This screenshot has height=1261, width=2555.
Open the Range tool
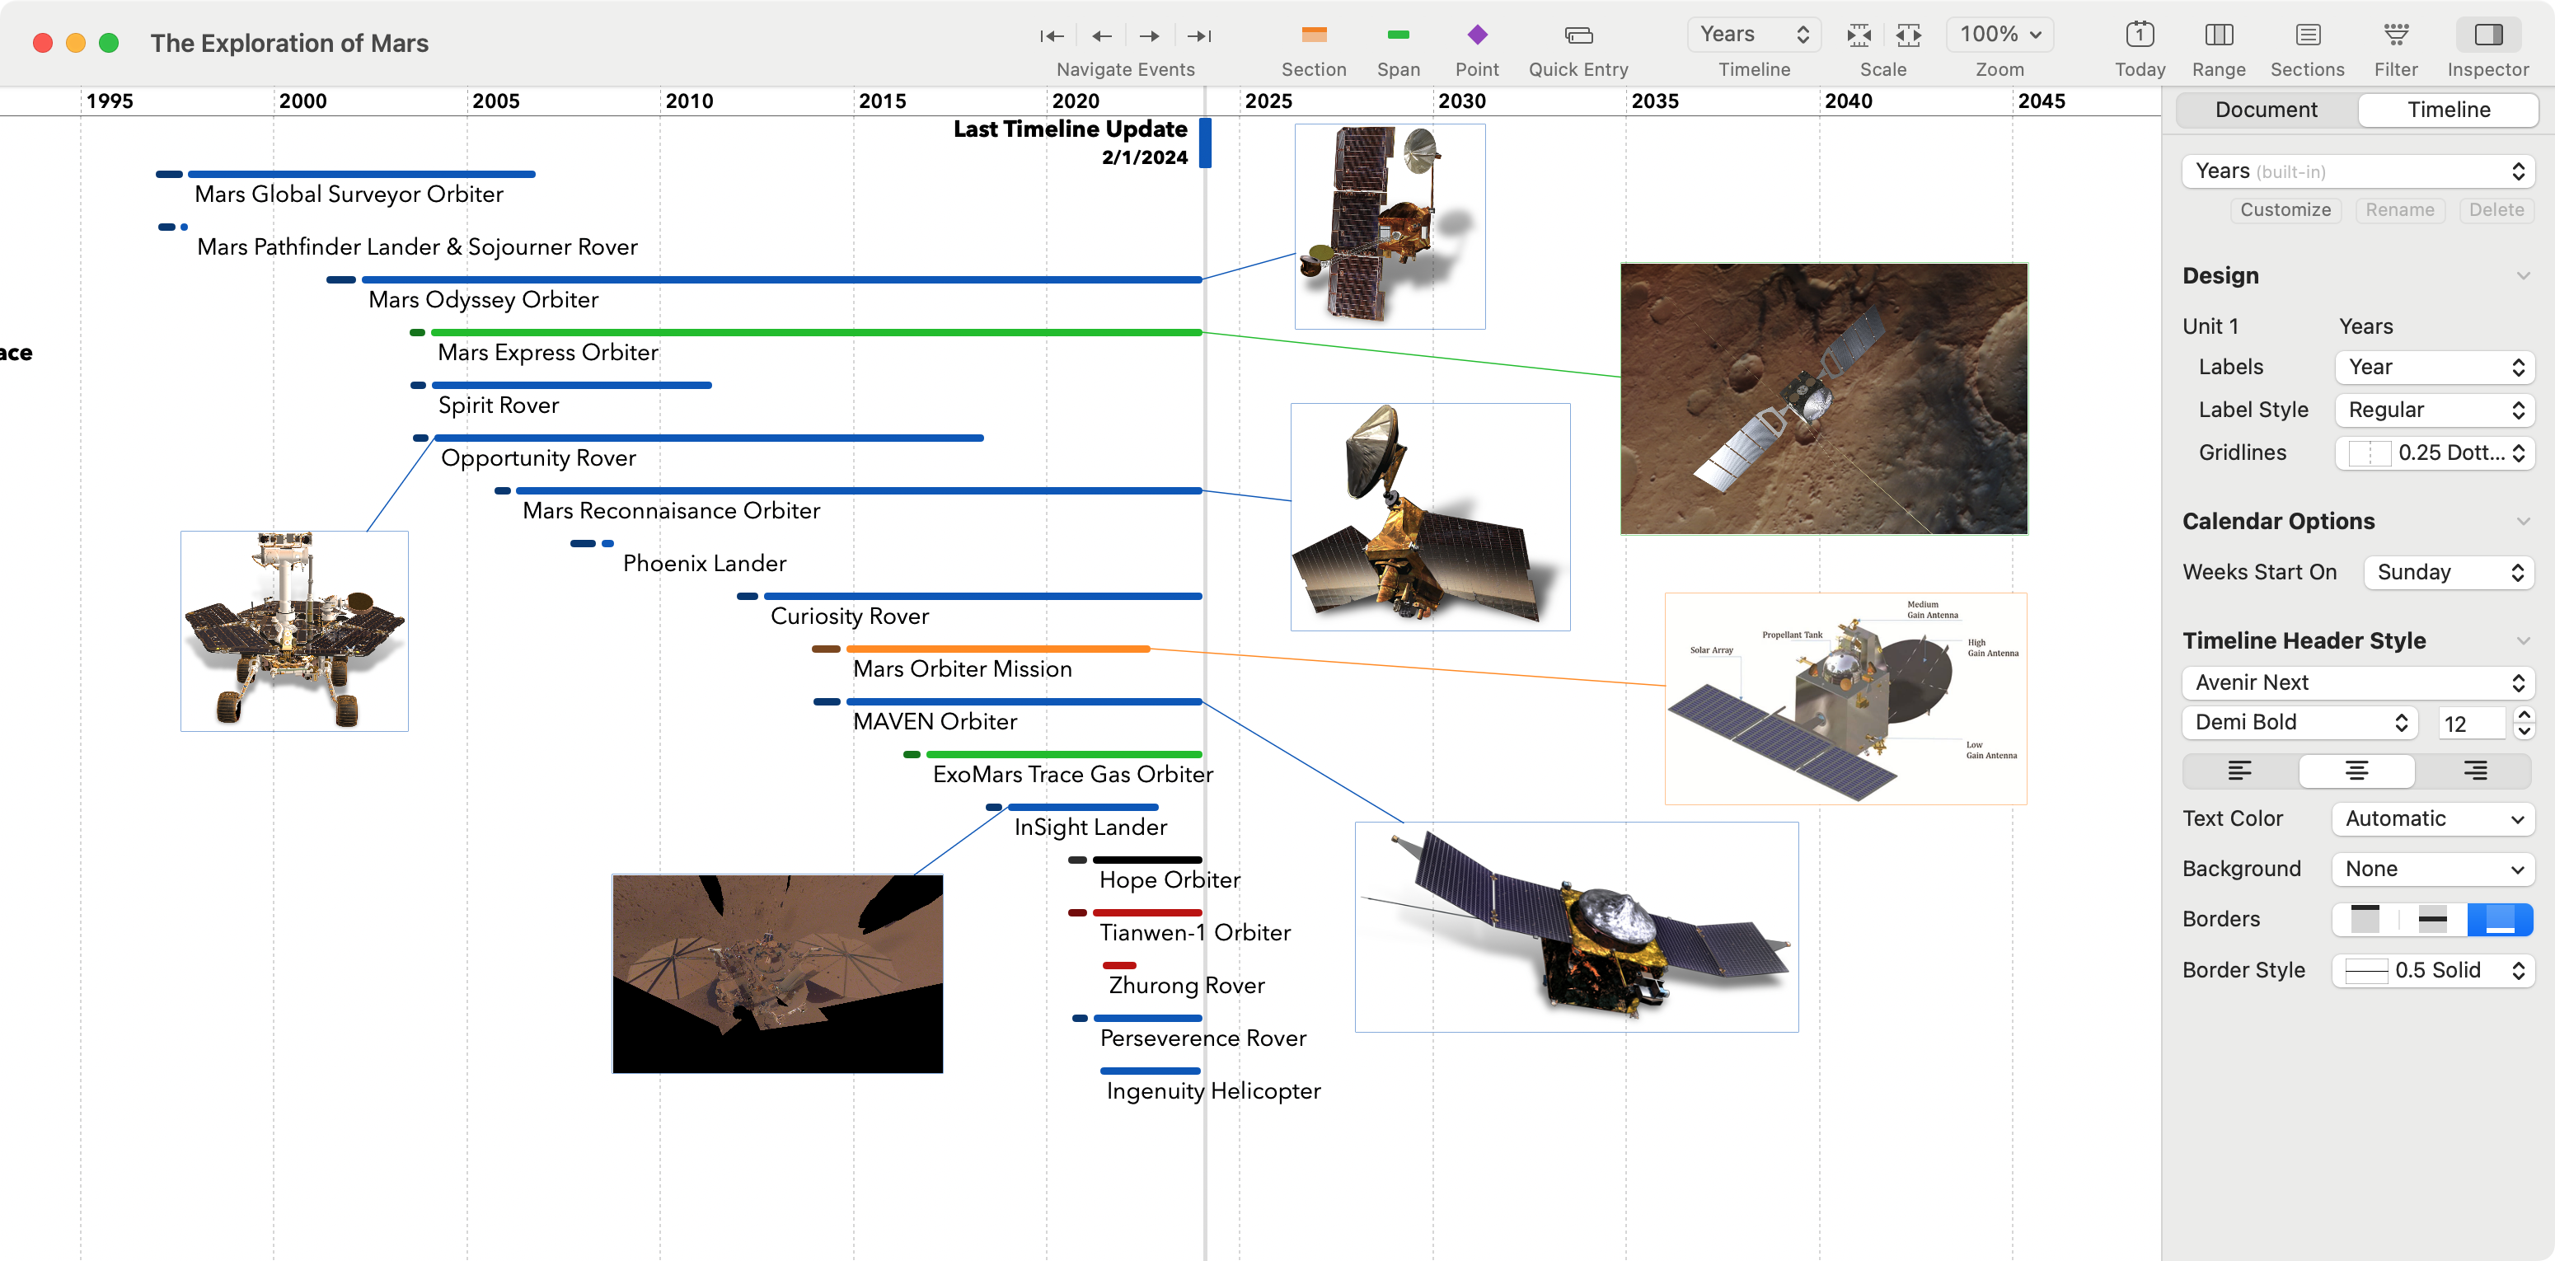[2219, 35]
